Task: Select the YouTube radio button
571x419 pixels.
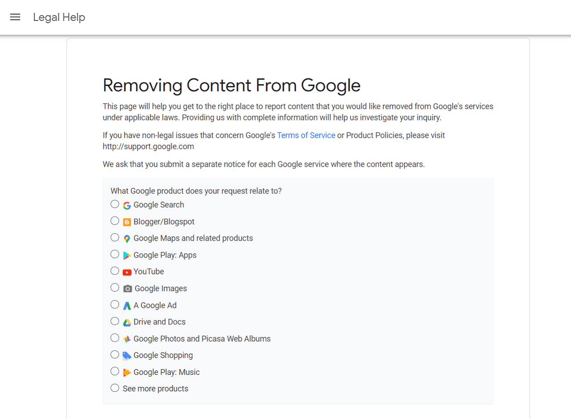Action: click(115, 271)
